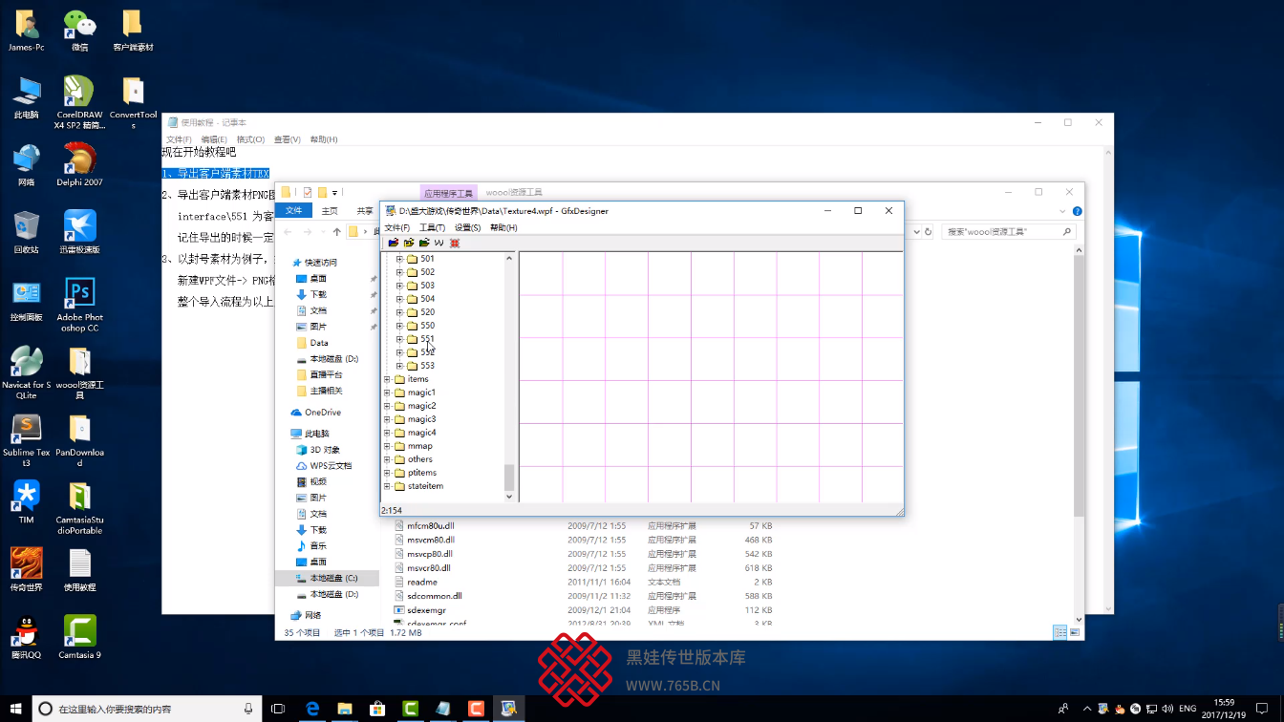Expand the 501 folder in GfxDesigner tree
1284x722 pixels.
(x=399, y=259)
